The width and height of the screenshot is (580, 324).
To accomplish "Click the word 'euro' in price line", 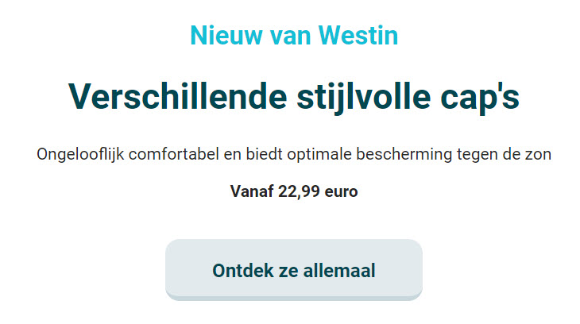I will (341, 193).
